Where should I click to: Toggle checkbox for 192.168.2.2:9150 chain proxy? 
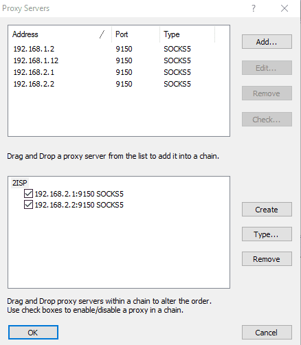28,205
